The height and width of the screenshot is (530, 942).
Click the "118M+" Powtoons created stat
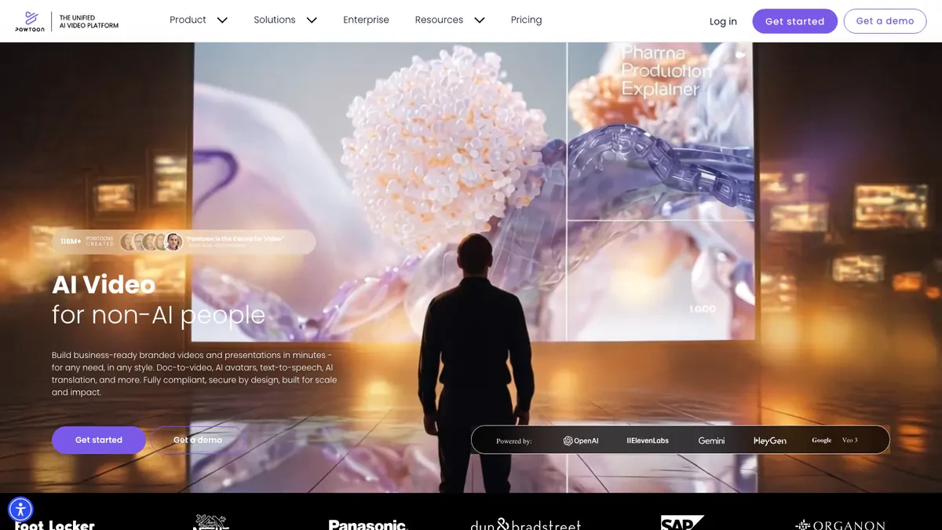point(87,242)
